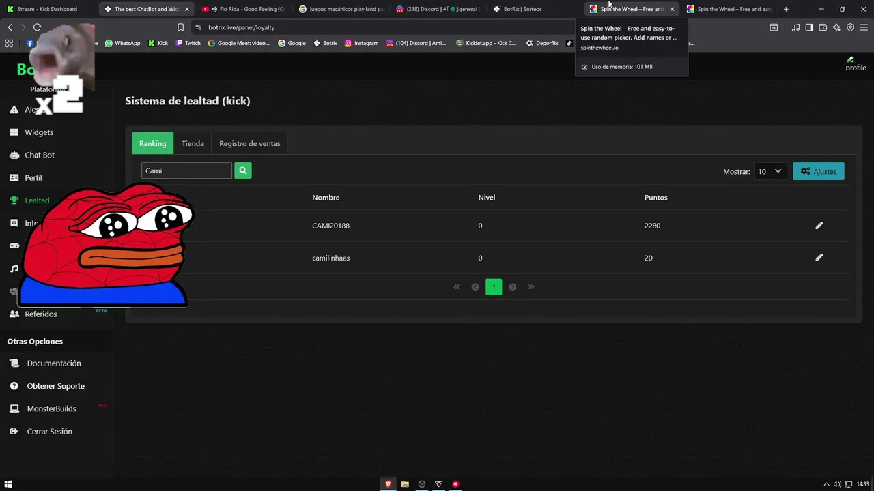Open Kicklet.app bookmark

[486, 43]
